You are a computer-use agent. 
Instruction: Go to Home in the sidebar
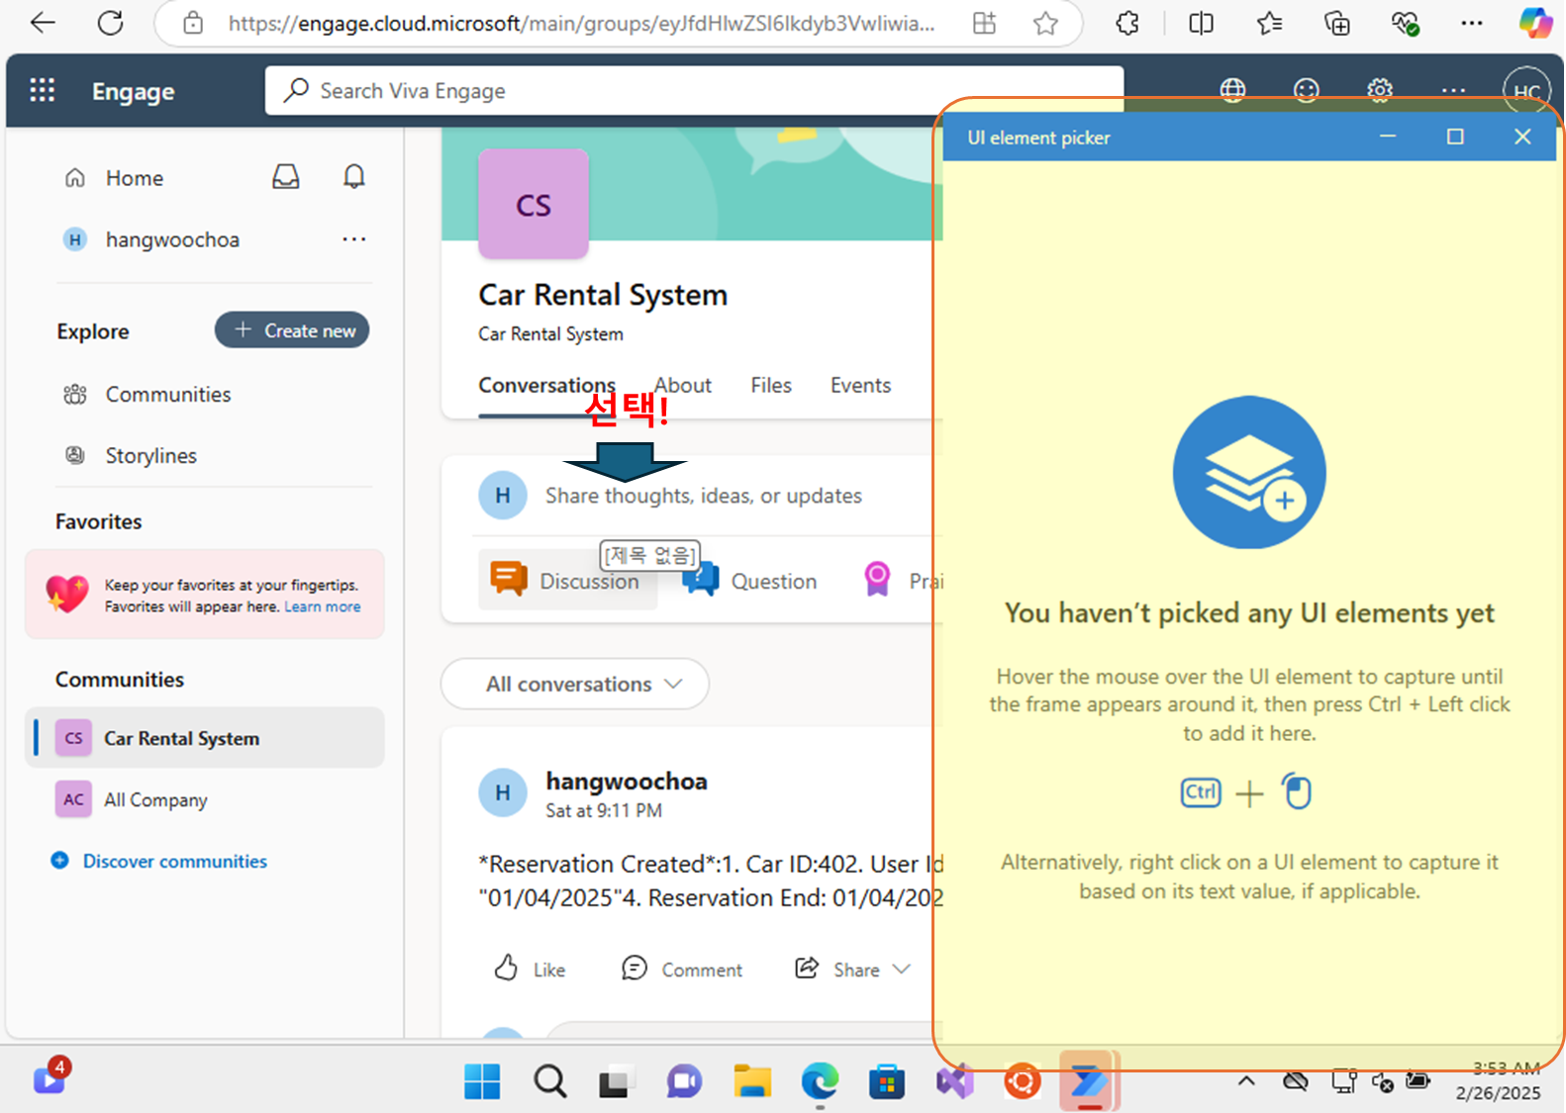[x=135, y=178]
